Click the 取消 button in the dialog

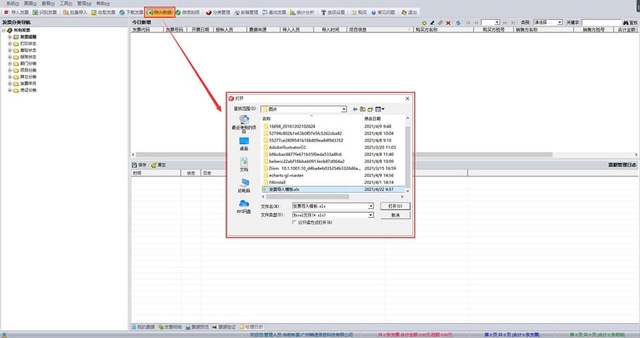point(395,215)
